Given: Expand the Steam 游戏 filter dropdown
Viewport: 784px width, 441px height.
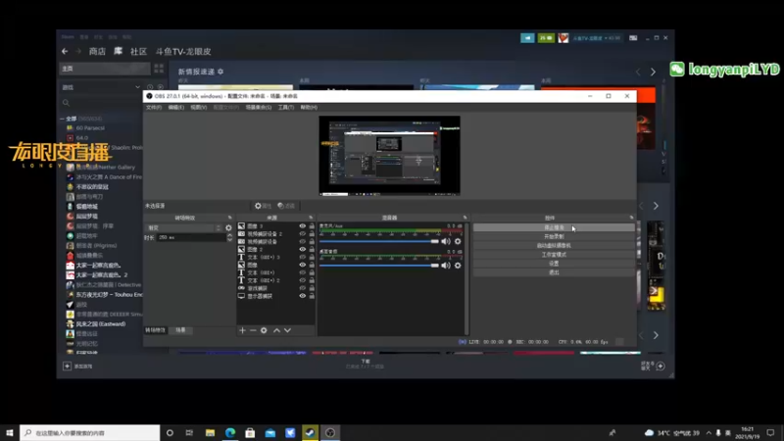Looking at the screenshot, I should pyautogui.click(x=137, y=87).
